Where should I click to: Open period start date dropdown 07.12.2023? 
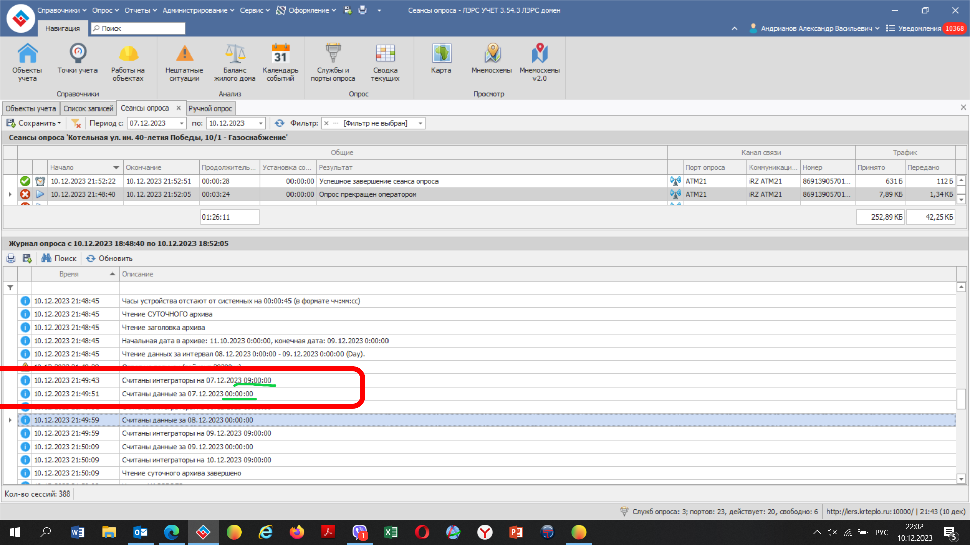pyautogui.click(x=182, y=123)
